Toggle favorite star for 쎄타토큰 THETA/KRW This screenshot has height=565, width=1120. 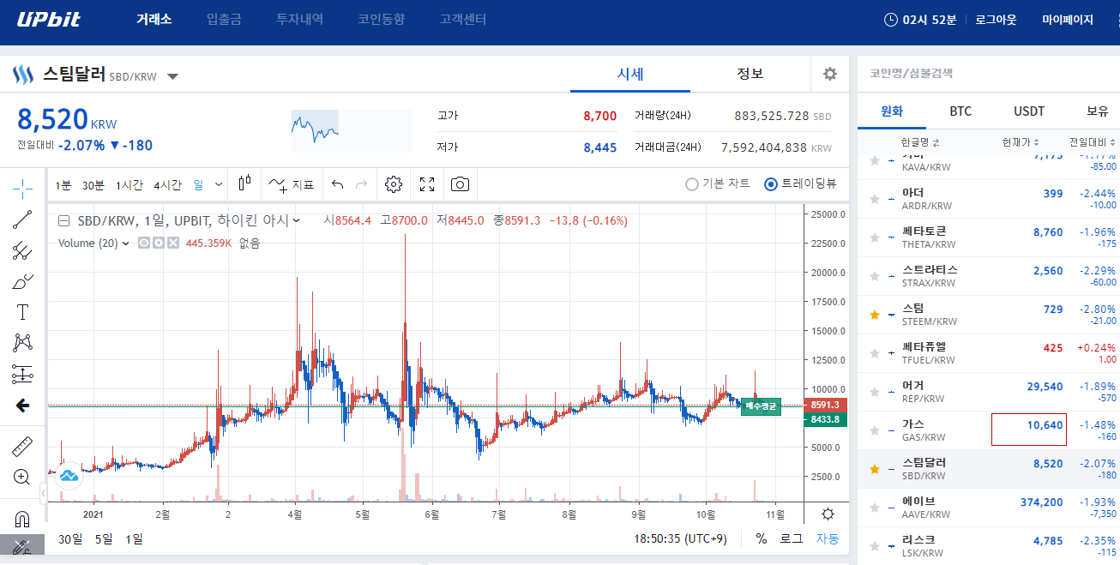875,237
